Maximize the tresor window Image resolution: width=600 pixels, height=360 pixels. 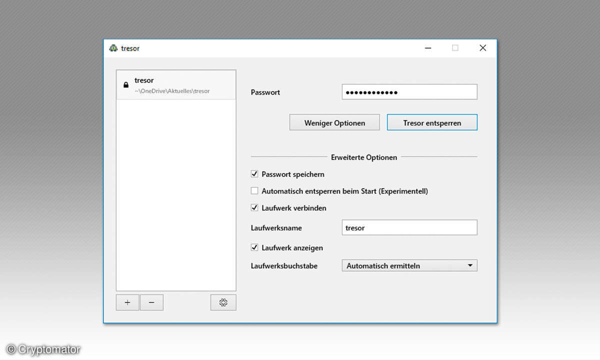coord(455,48)
